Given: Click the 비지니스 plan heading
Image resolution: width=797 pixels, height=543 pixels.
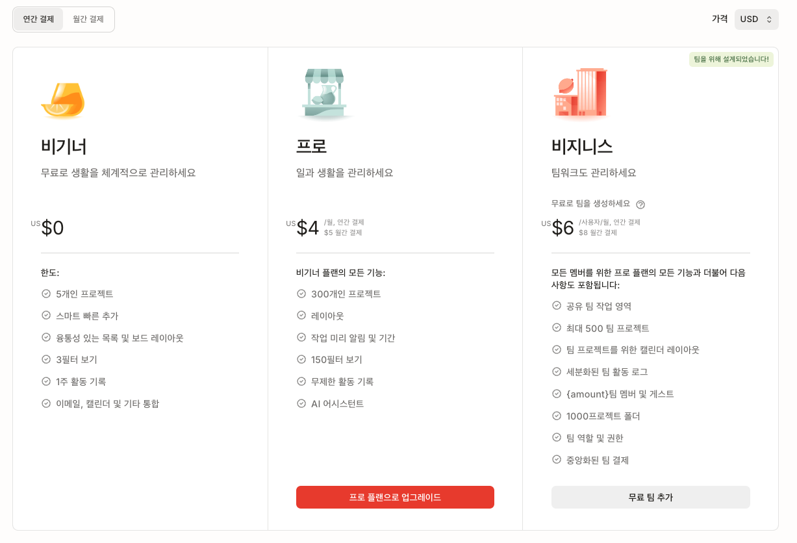Looking at the screenshot, I should coord(582,146).
